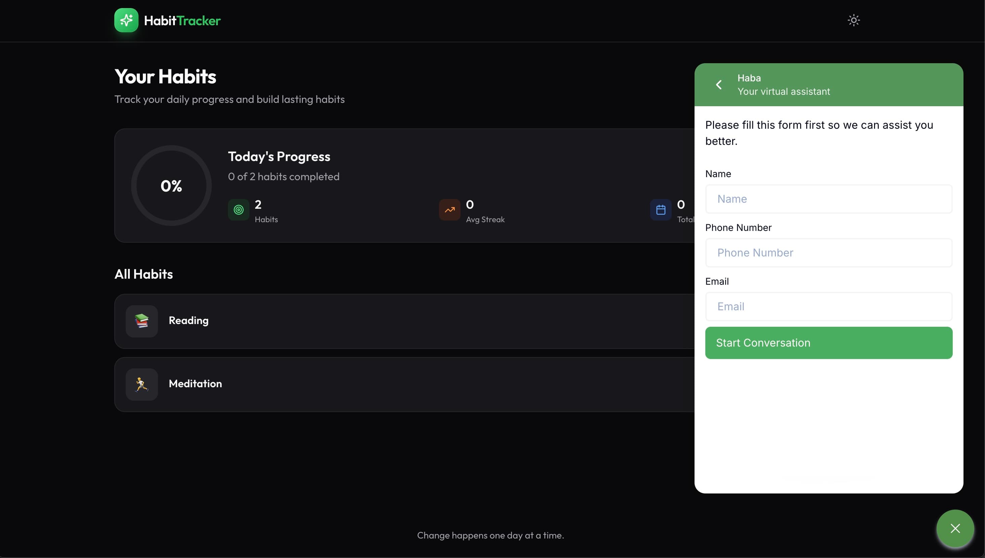
Task: Open the Reading habit row
Action: pos(404,321)
